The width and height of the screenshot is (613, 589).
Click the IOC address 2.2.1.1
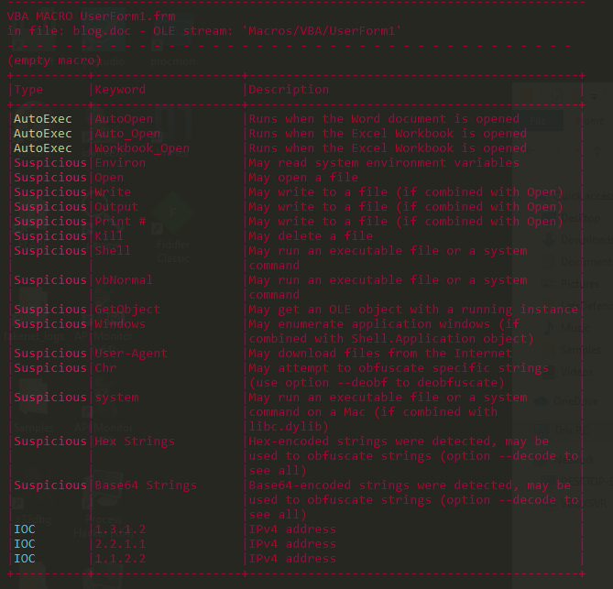coord(120,544)
